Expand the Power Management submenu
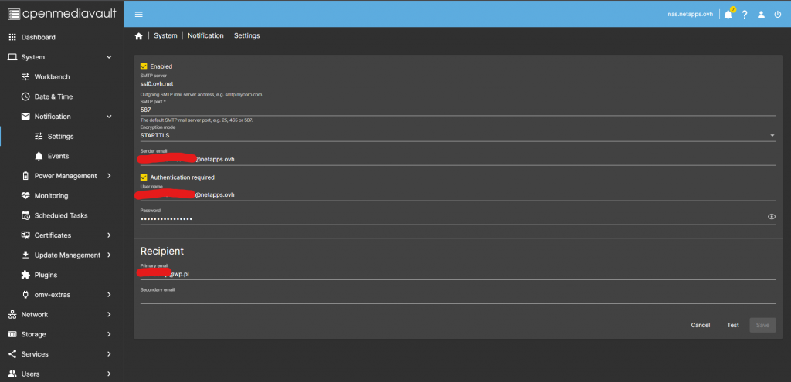 pos(66,176)
